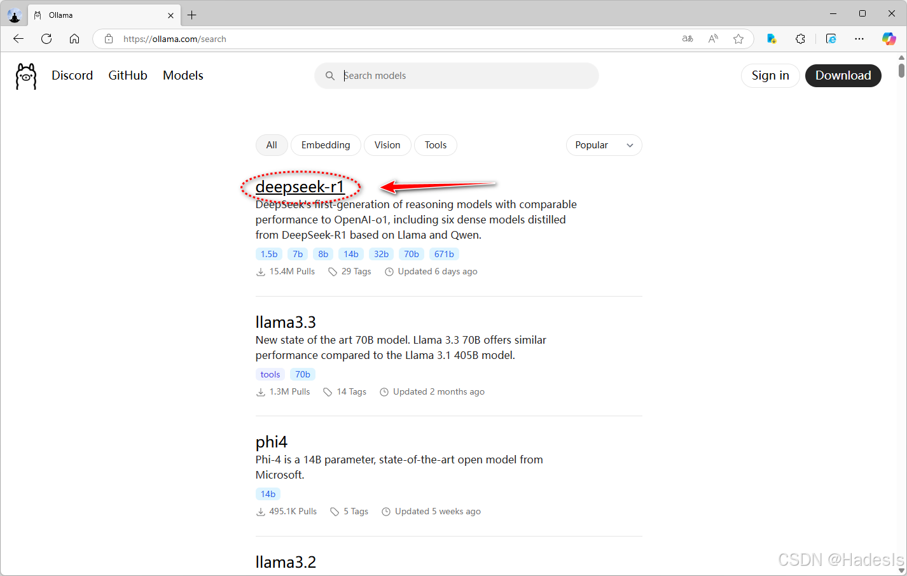The height and width of the screenshot is (576, 907).
Task: Open the Discord link
Action: (73, 75)
